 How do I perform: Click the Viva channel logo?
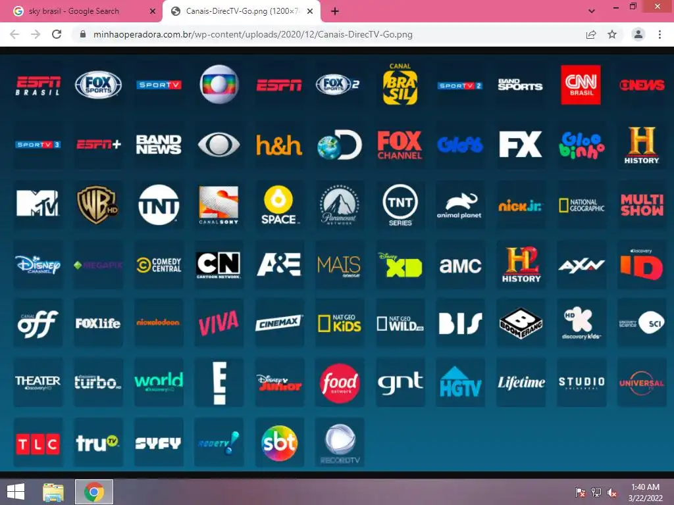pyautogui.click(x=219, y=323)
